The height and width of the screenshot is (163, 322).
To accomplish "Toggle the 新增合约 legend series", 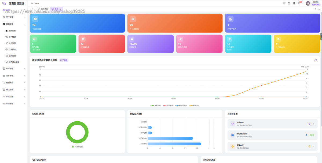I will [x=194, y=105].
